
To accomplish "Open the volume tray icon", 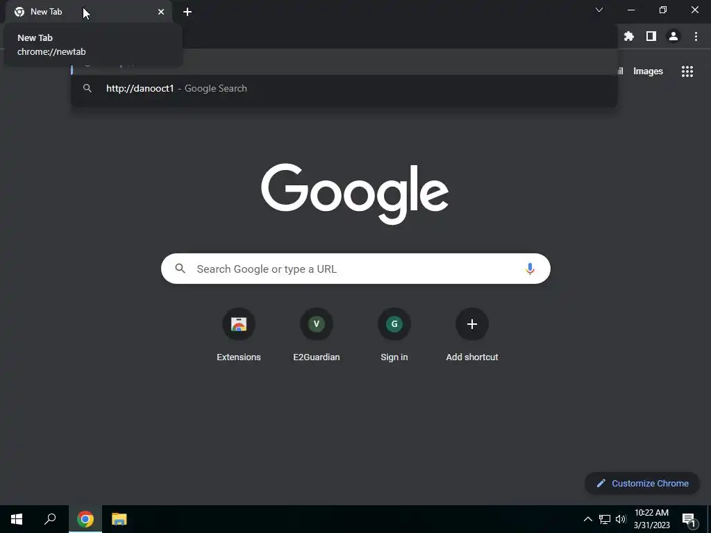I will click(620, 519).
